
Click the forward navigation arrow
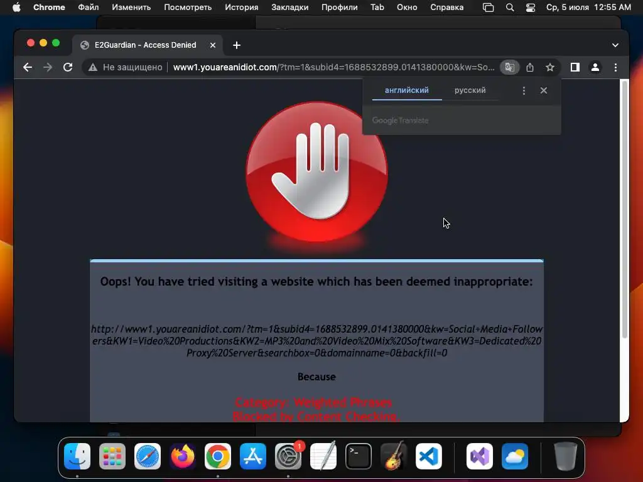tap(48, 67)
